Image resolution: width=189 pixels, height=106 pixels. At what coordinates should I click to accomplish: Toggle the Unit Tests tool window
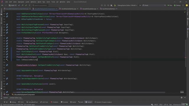coord(44,102)
